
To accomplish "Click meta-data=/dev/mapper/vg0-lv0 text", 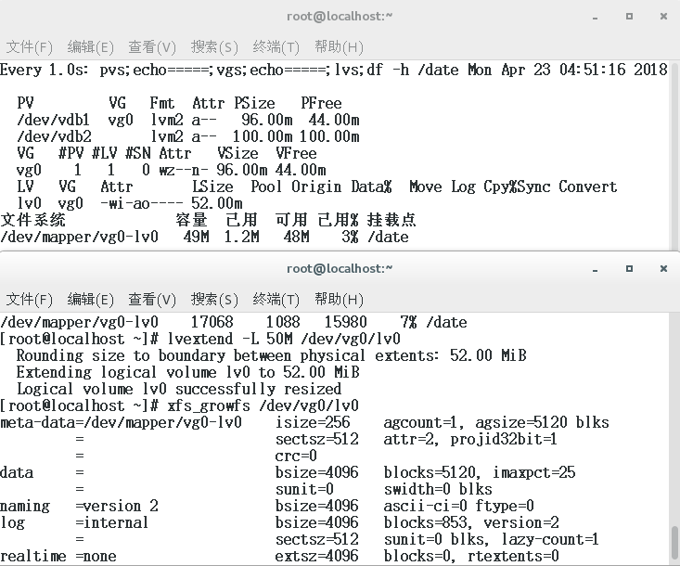I will click(x=121, y=422).
